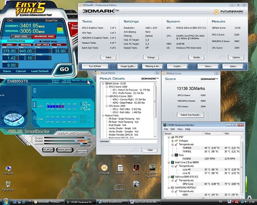Click SmartDoctor reset arrow button under sliders
The image size is (257, 205).
(x=48, y=150)
